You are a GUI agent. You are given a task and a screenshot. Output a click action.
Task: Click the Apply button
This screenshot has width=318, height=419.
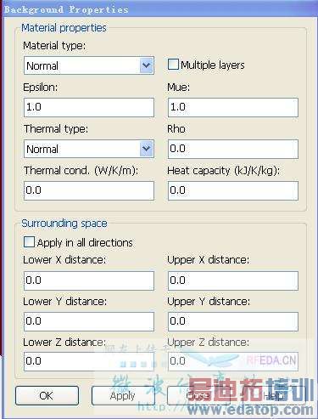tap(123, 395)
